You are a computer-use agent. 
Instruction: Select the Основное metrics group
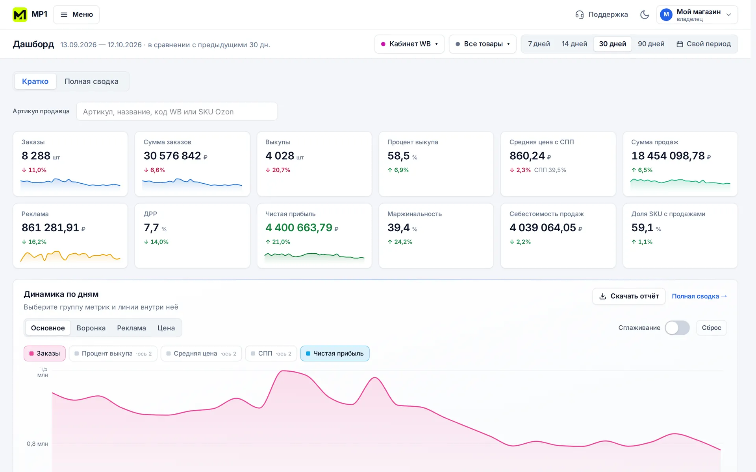(48, 328)
